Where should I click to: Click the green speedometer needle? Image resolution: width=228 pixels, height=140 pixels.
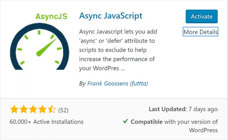pyautogui.click(x=46, y=47)
